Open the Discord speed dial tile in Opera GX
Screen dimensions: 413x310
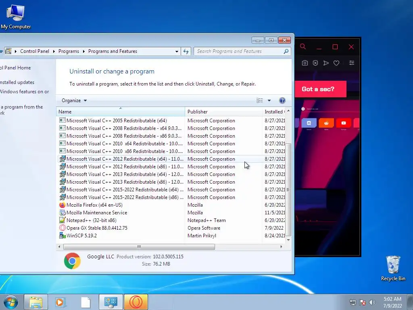[x=309, y=123]
